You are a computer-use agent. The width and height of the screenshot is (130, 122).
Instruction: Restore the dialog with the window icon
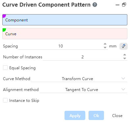pyautogui.click(x=124, y=5)
